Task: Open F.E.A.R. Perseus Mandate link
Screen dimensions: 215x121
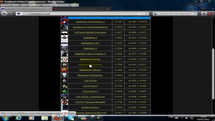Action: (x=90, y=102)
